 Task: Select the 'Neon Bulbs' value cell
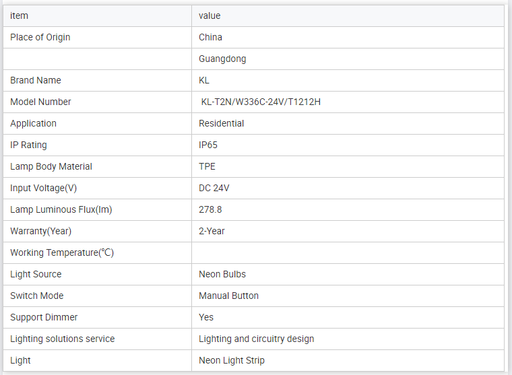coord(222,274)
